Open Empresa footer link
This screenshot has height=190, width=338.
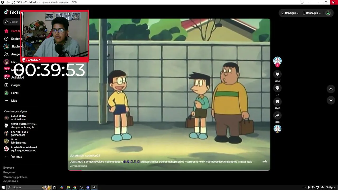pos(9,168)
